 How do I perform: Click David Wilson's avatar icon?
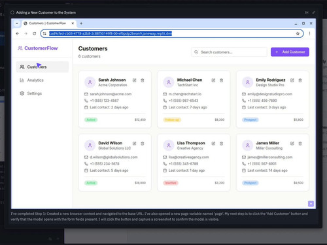(x=90, y=146)
